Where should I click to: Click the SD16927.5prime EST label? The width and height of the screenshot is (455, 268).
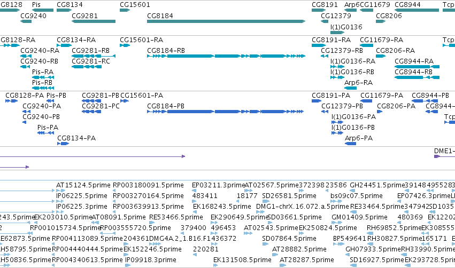[376, 260]
